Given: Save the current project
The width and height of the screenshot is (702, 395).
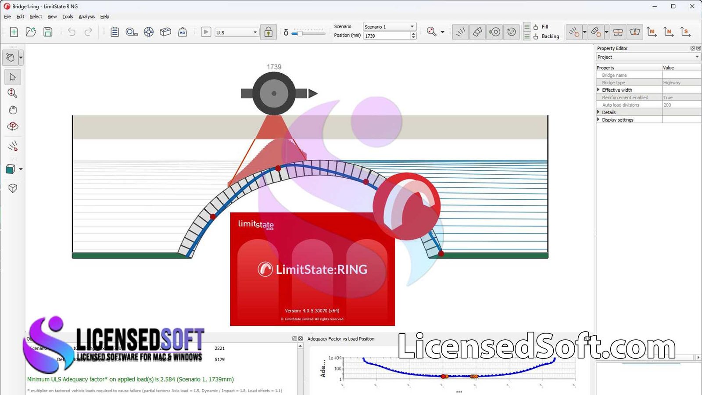Looking at the screenshot, I should [x=48, y=32].
